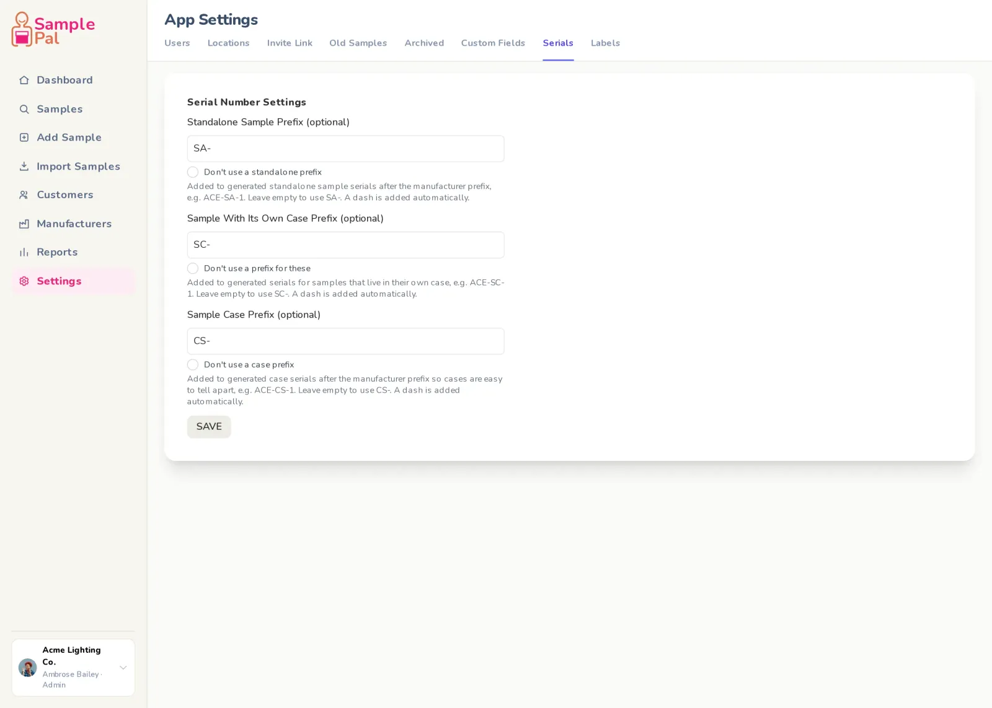992x708 pixels.
Task: Switch to the Custom Fields tab
Action: click(493, 43)
